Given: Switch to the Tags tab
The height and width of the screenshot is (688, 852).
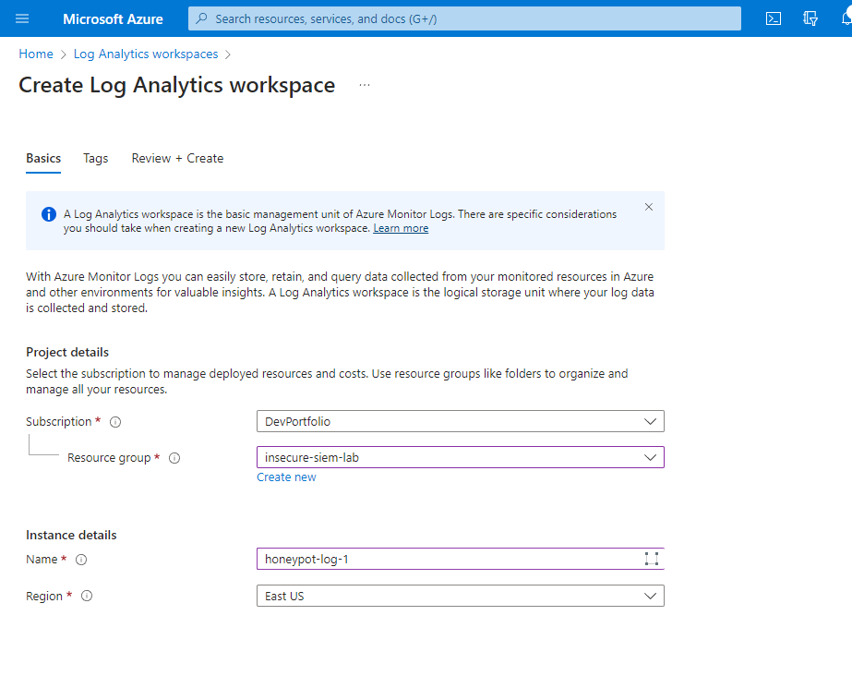Looking at the screenshot, I should 95,158.
